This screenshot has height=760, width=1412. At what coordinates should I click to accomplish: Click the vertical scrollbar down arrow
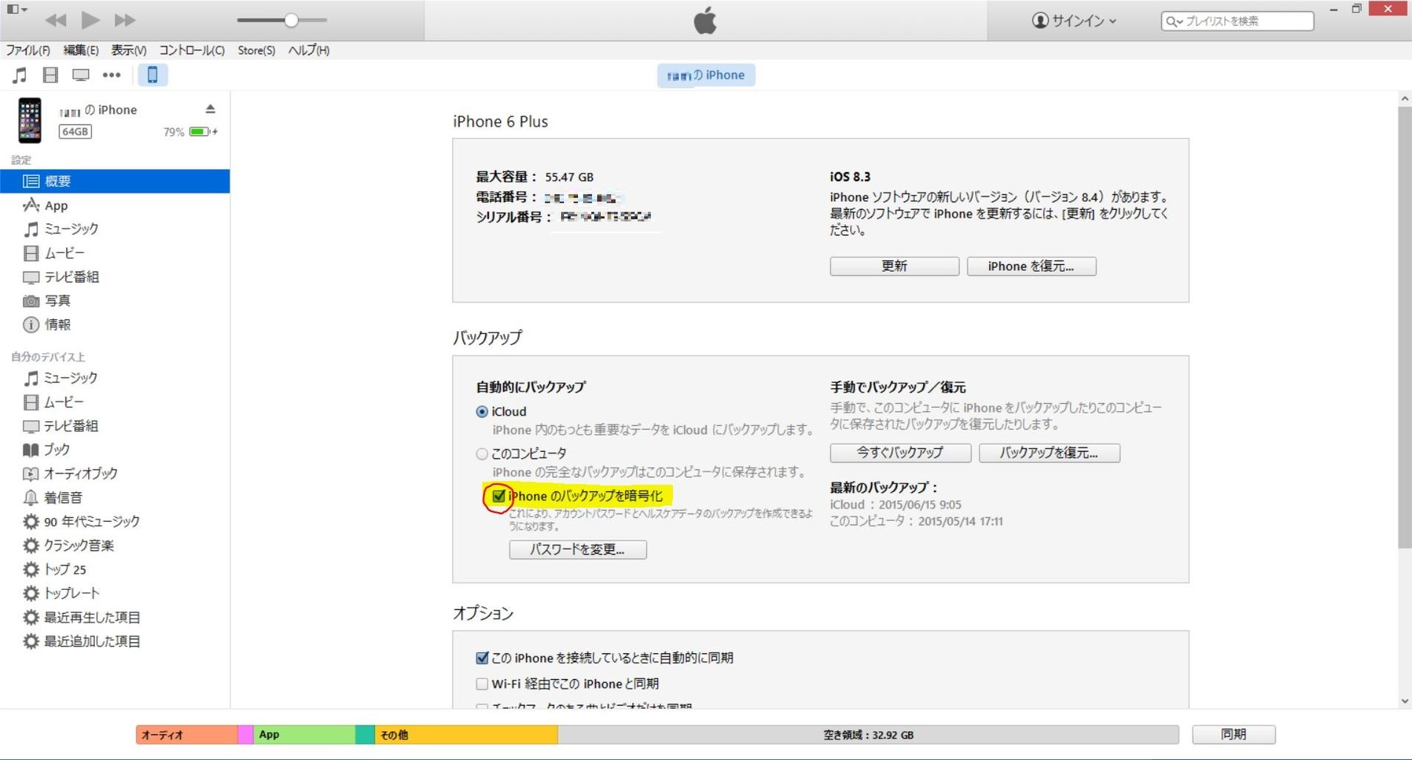(x=1405, y=701)
